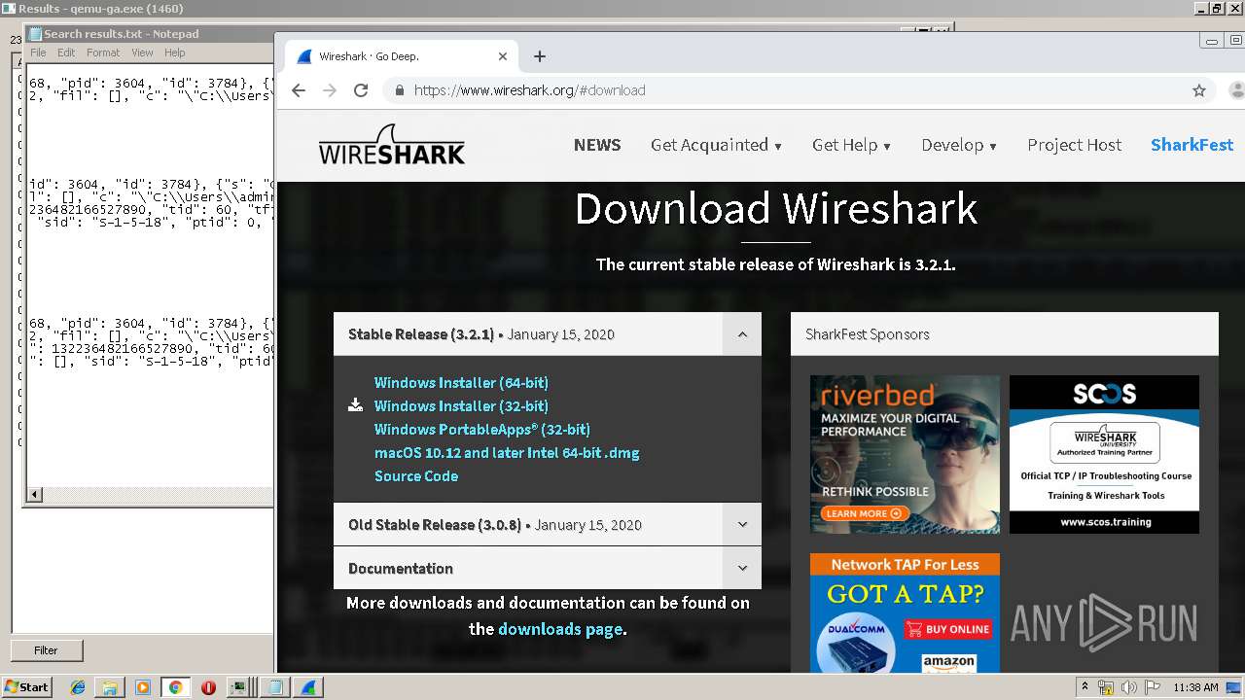Viewport: 1245px width, 700px height.
Task: Open the SCOS training sponsor banner
Action: 1104,455
